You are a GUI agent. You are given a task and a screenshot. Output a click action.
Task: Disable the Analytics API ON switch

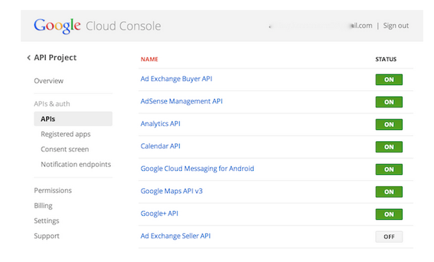(389, 125)
